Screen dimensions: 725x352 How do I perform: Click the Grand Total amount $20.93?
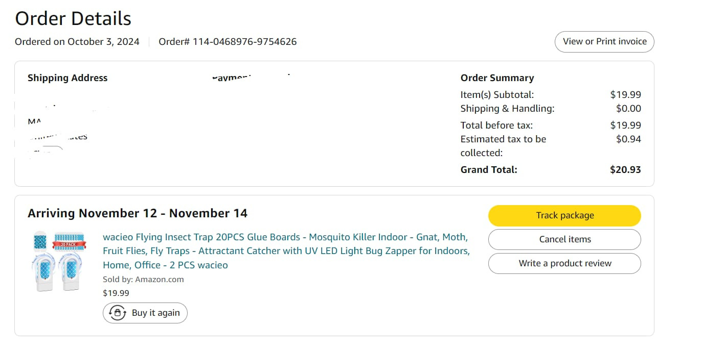coord(625,170)
